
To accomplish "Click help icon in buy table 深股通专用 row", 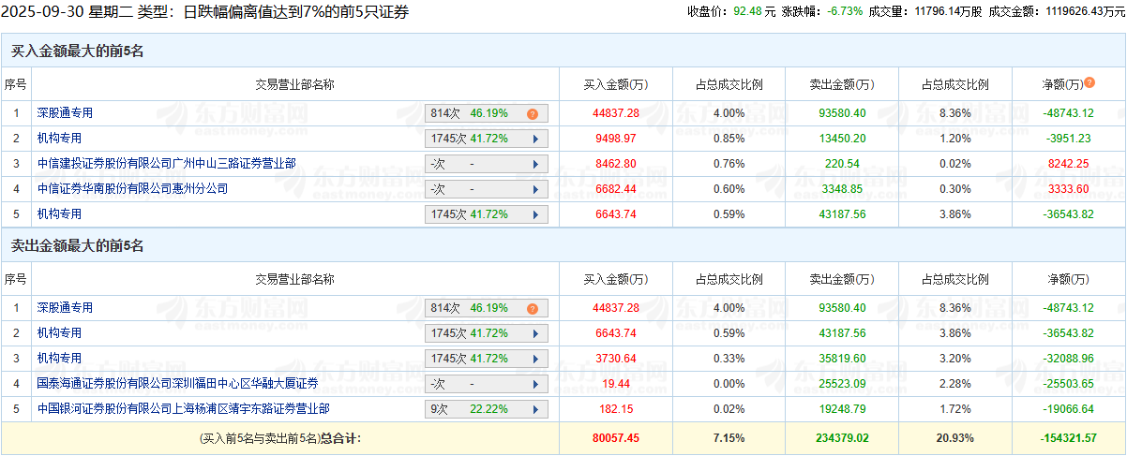I will point(533,113).
